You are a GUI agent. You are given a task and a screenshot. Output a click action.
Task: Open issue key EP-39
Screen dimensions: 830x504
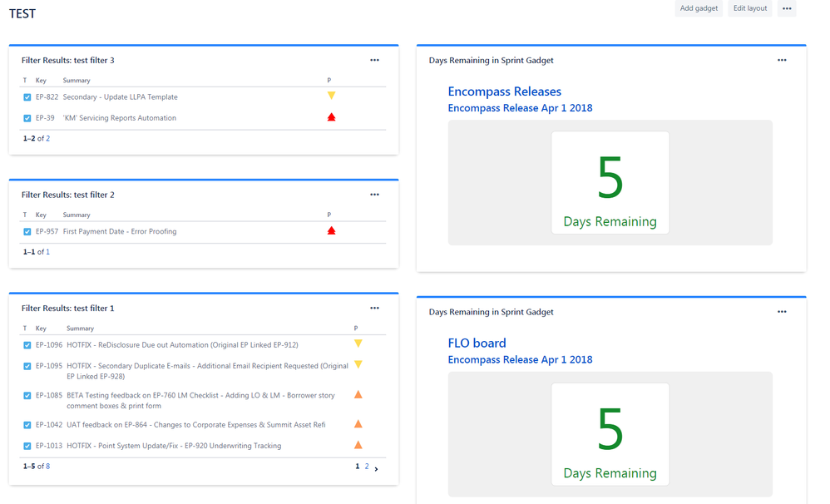[45, 118]
